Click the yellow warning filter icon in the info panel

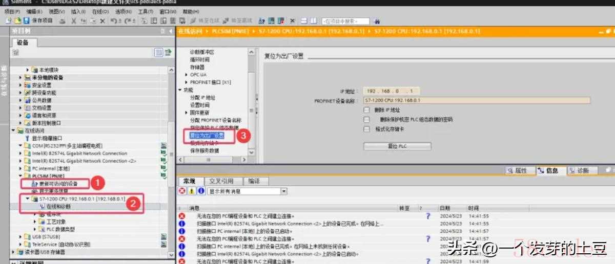(x=192, y=191)
